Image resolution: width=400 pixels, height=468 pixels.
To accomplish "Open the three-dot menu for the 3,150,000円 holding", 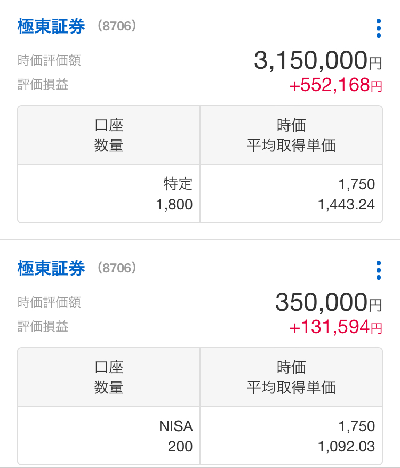I will pos(378,28).
